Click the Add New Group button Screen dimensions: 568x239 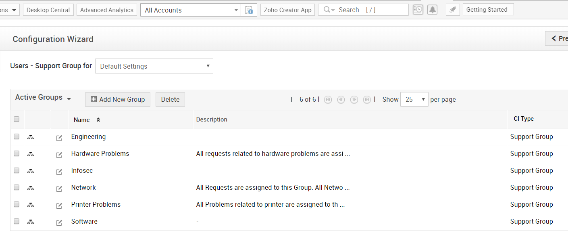coord(117,99)
